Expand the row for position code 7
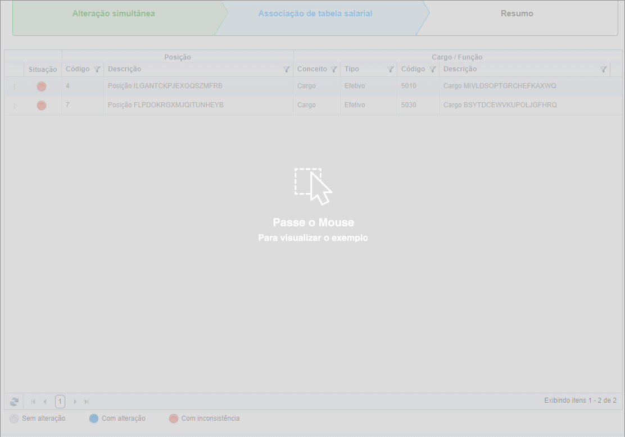The width and height of the screenshot is (625, 437). [x=15, y=106]
